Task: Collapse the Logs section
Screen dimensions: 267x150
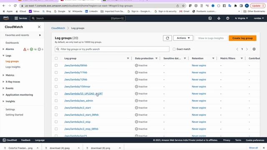Action: 3,55
